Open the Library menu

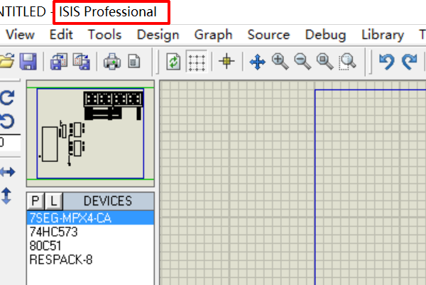[x=383, y=35]
